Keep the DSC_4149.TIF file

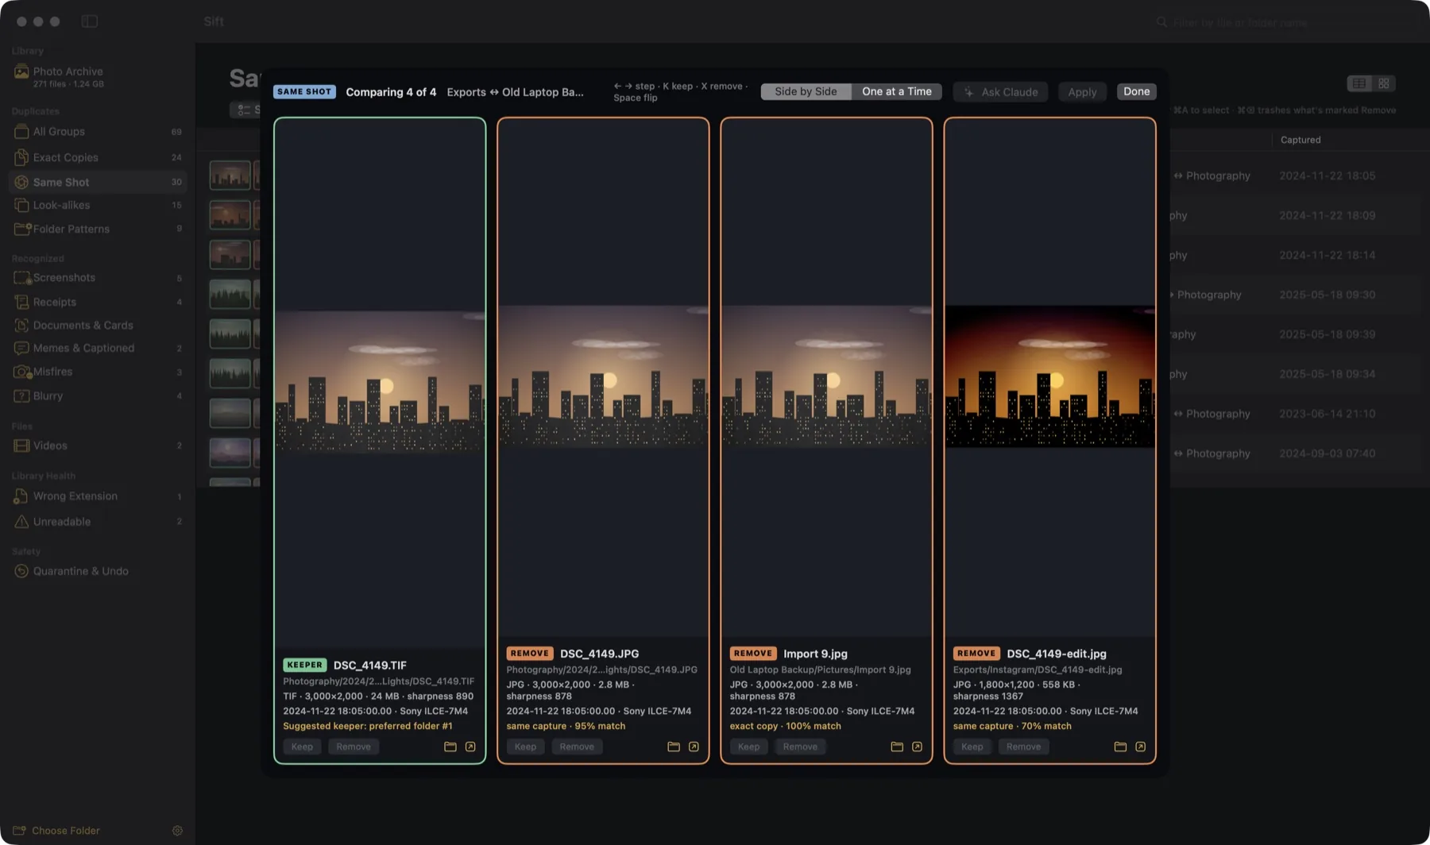click(x=302, y=747)
